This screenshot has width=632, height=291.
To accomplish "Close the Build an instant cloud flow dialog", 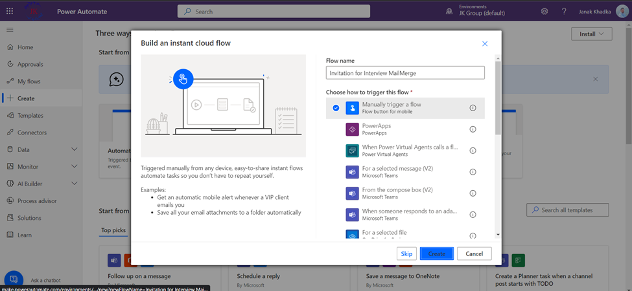I will click(x=485, y=43).
